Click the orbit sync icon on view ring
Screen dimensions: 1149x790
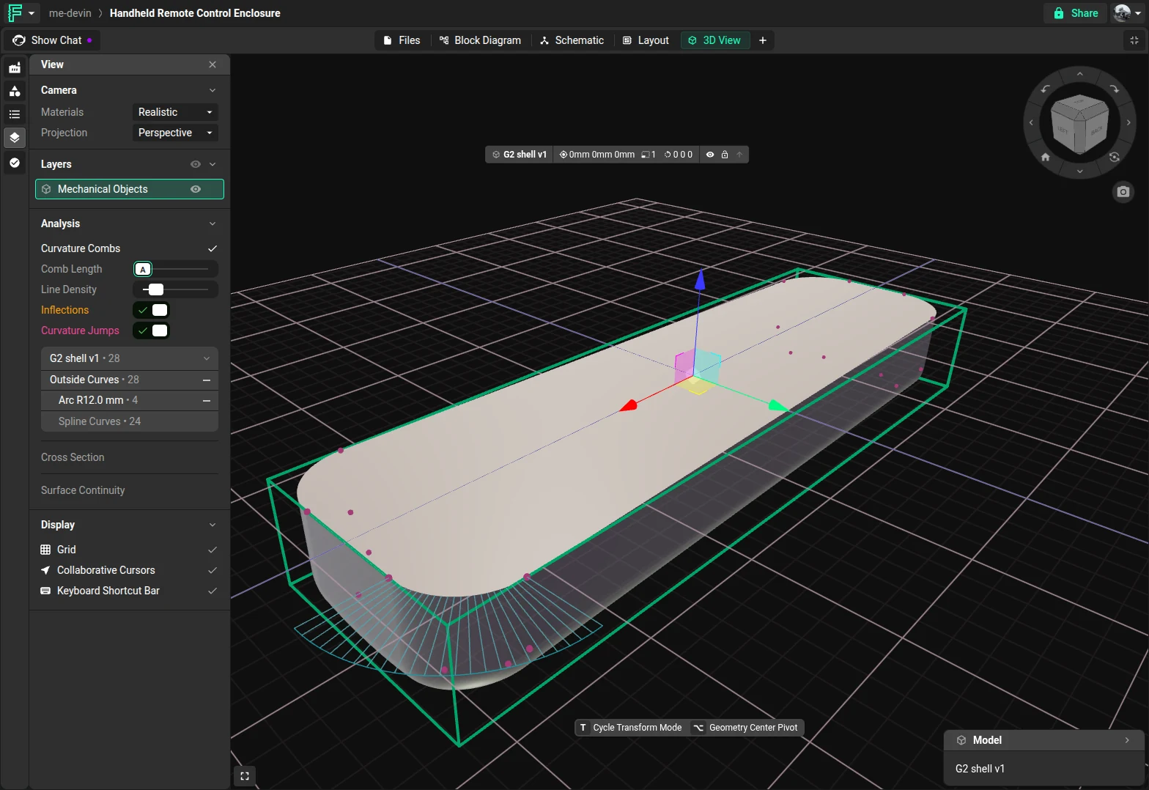(1114, 157)
